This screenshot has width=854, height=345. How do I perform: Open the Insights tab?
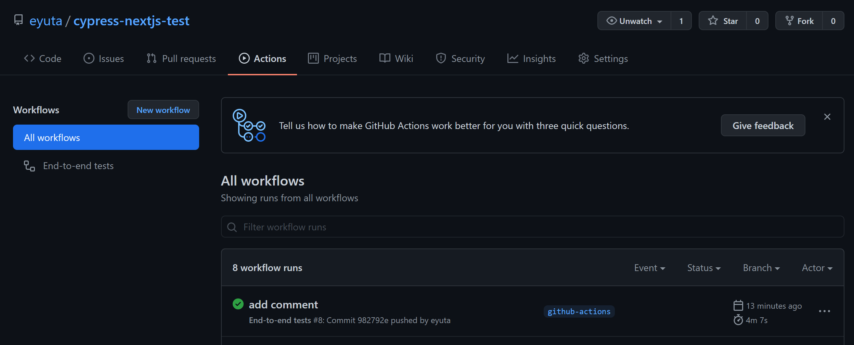[x=531, y=59]
